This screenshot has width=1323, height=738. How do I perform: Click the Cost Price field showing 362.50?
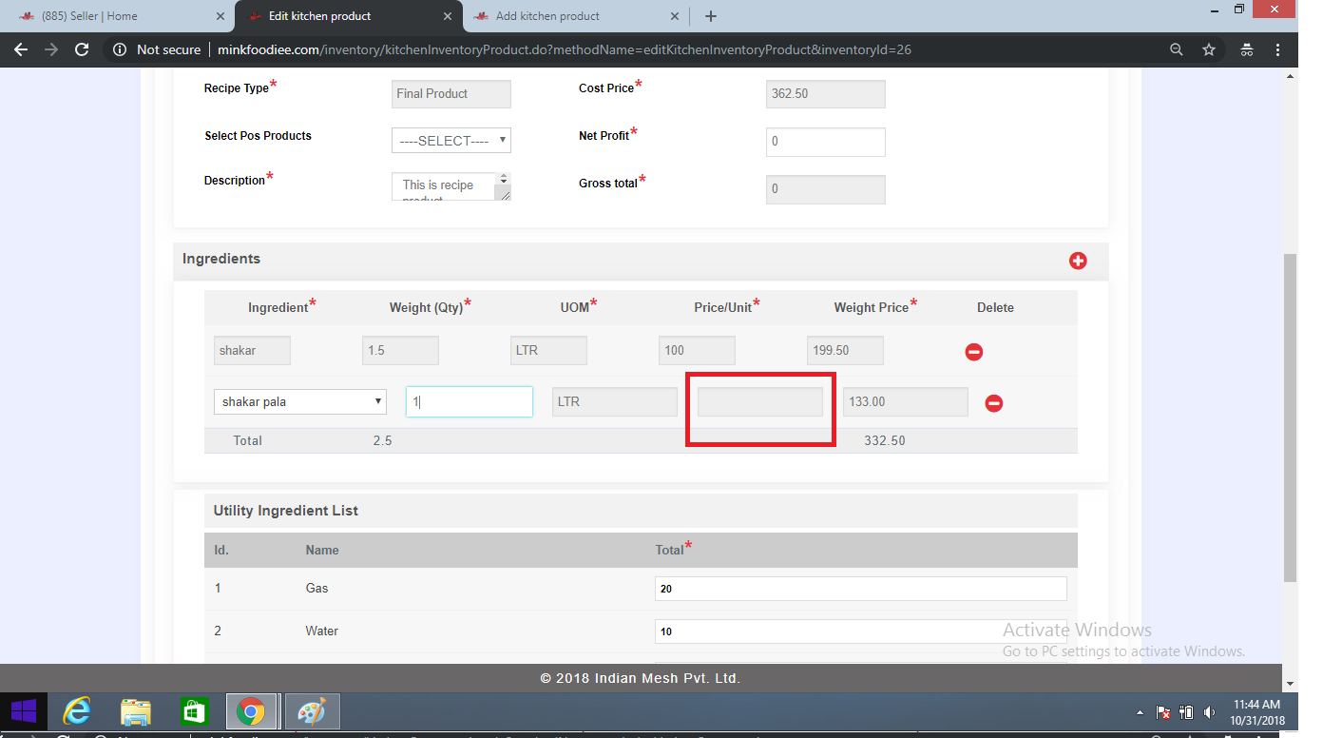coord(825,94)
